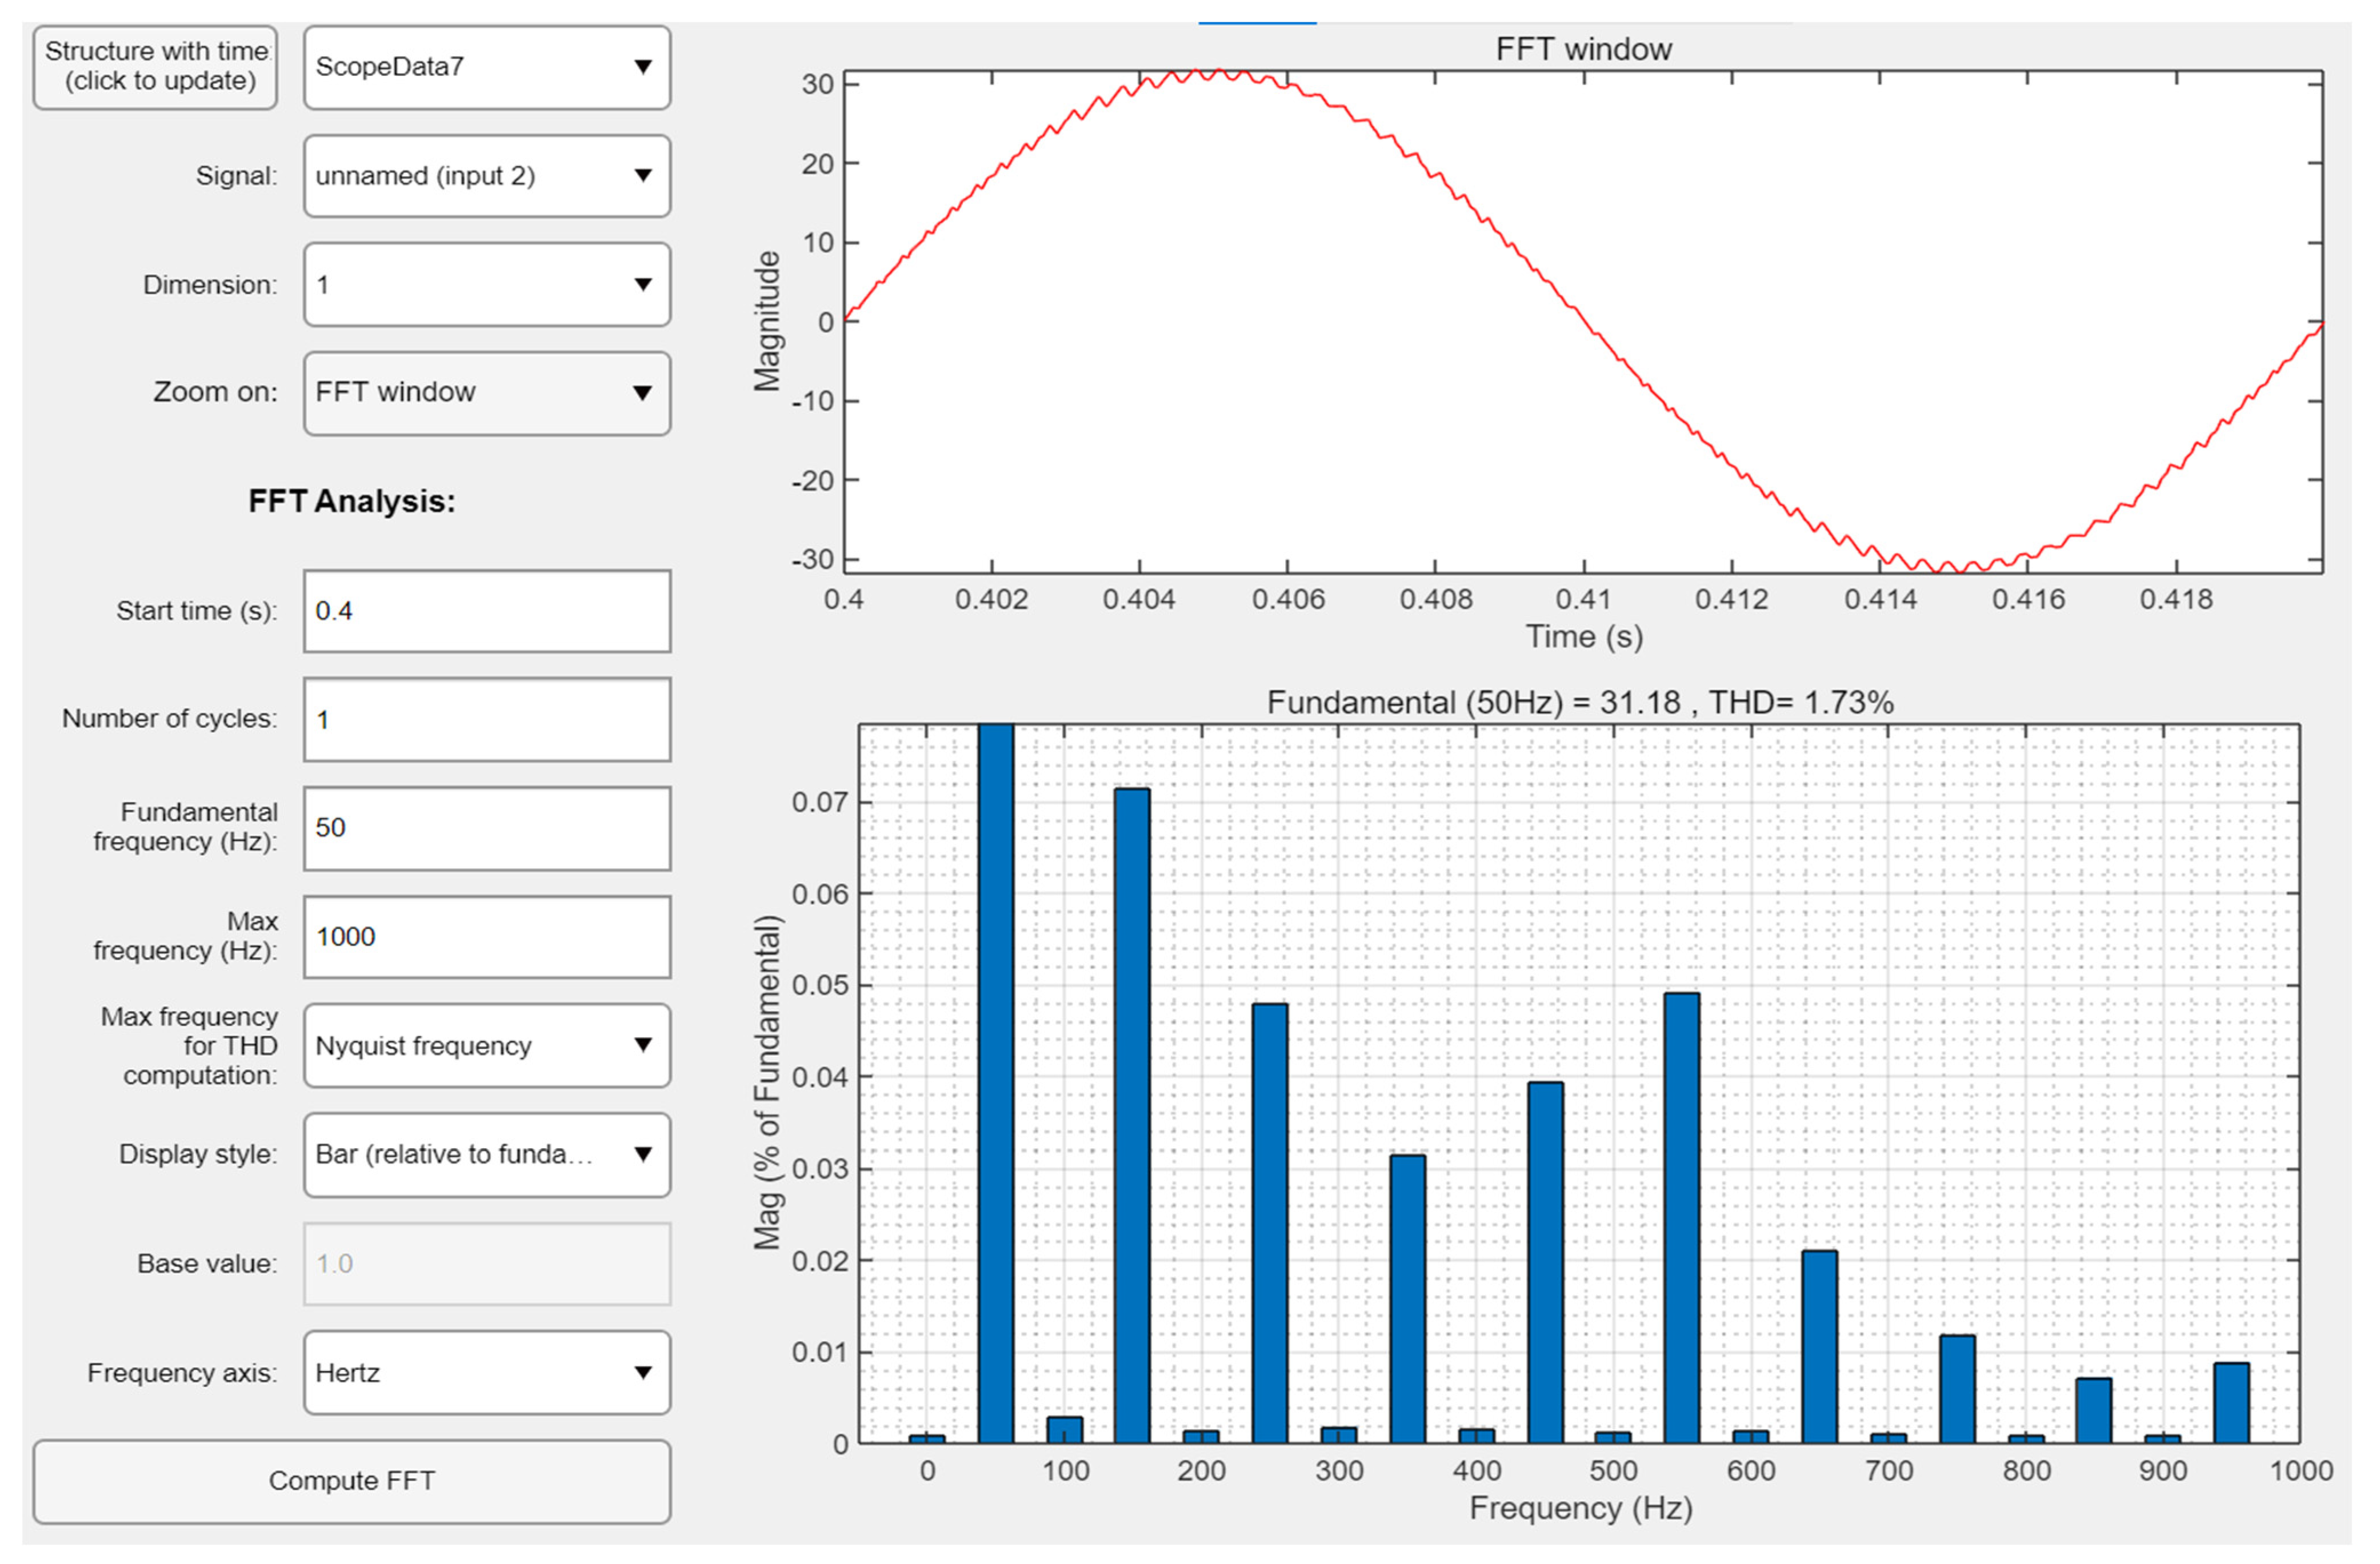Click Structure with time update button
This screenshot has width=2380, height=1564.
pos(155,67)
